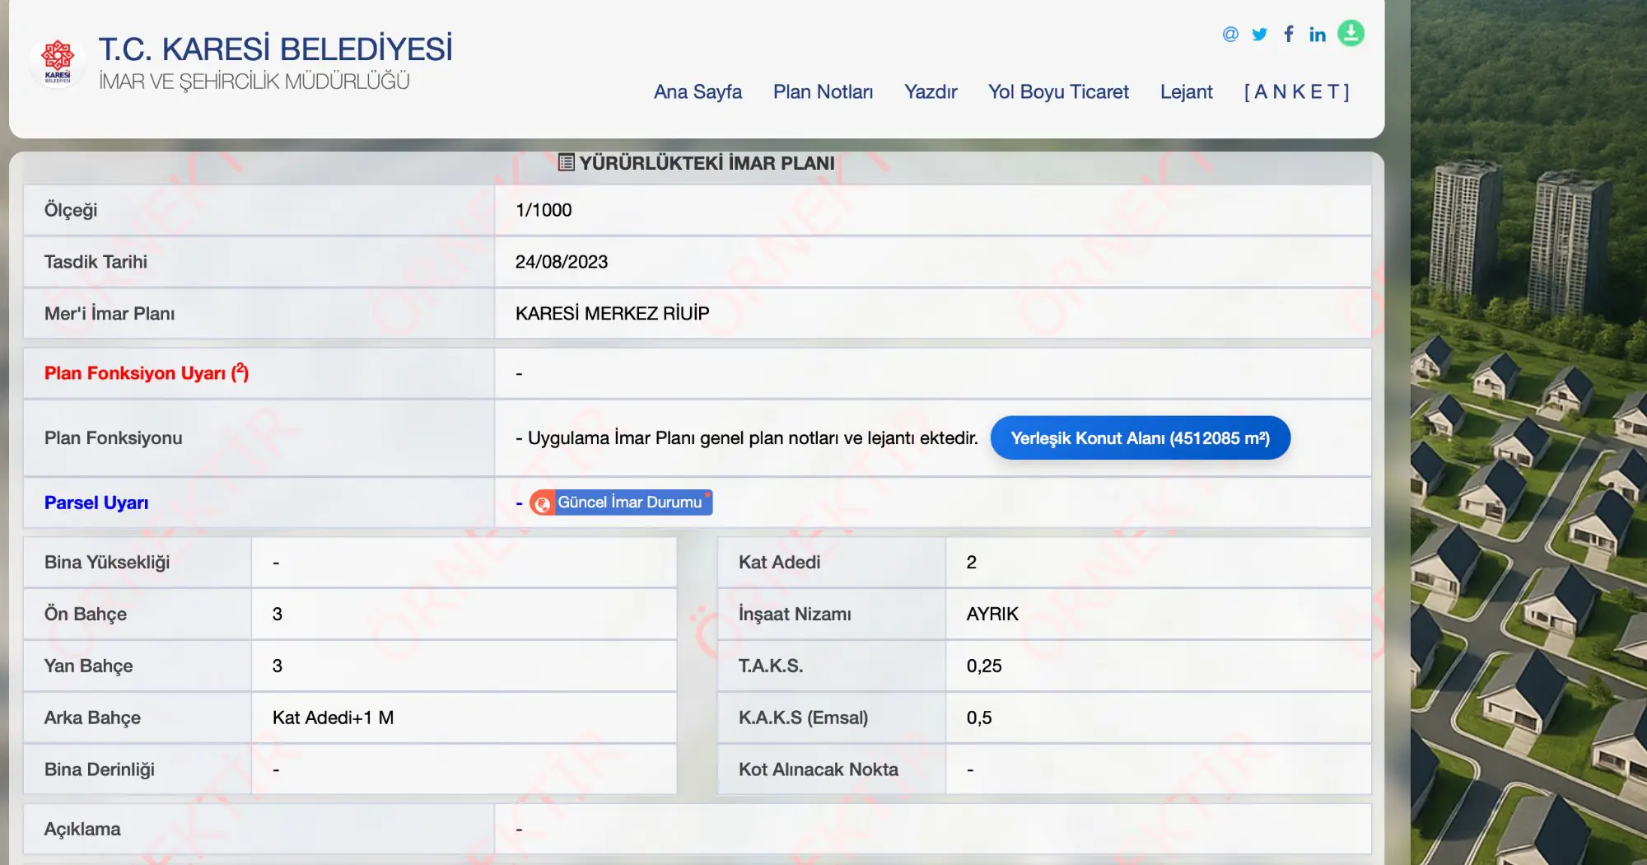Screen dimensions: 1647x865
Task: Click the Mer'i İmar Planı label
Action: (x=110, y=313)
